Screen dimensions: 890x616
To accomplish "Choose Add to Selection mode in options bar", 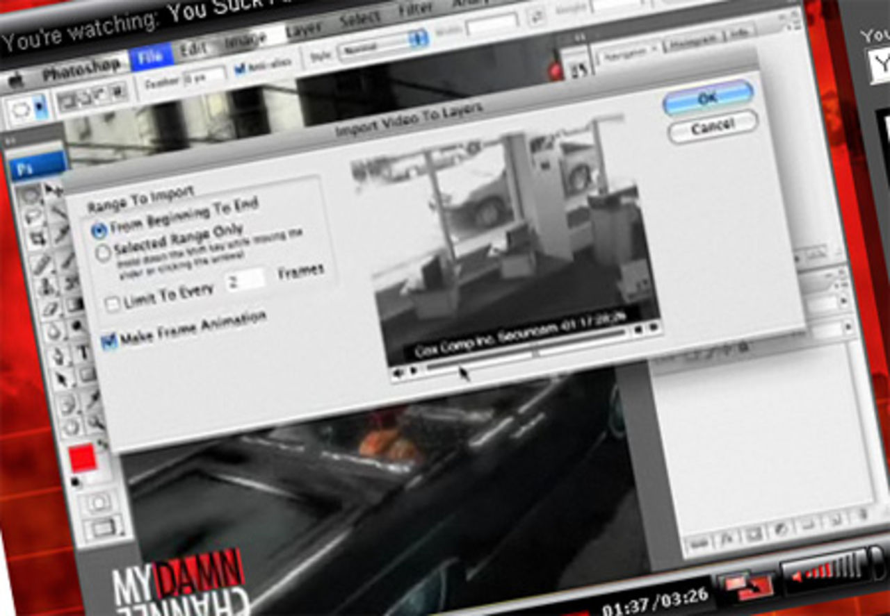I will pyautogui.click(x=84, y=99).
